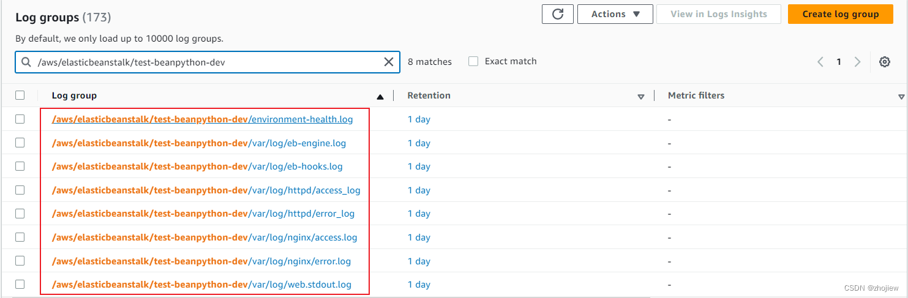Open the Actions dropdown menu
908x298 pixels.
tap(615, 14)
